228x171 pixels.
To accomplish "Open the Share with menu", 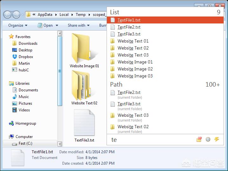I will coord(79,25).
